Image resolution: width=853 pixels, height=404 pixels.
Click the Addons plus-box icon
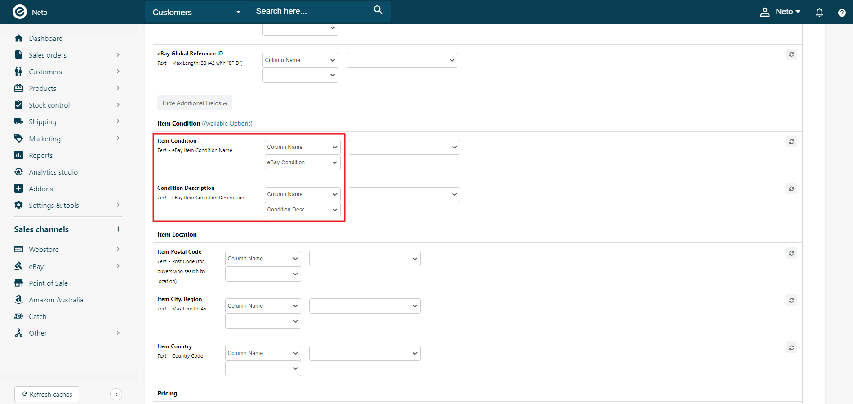click(18, 189)
